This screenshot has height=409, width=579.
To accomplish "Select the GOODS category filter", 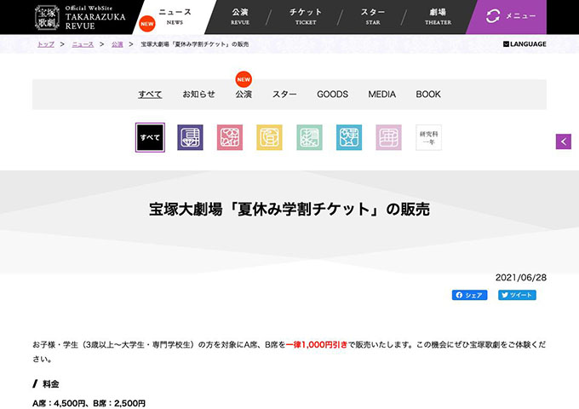I will [x=332, y=95].
